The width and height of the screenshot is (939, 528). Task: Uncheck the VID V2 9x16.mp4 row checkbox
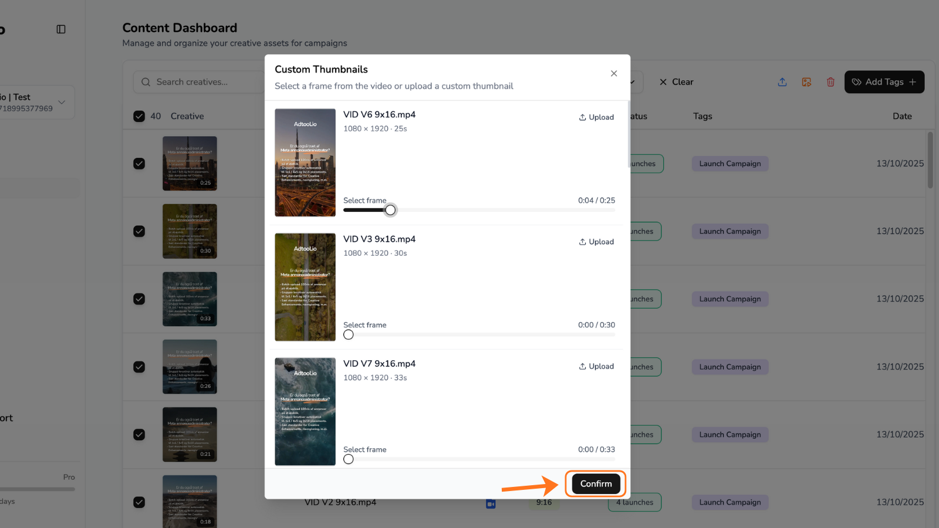139,502
